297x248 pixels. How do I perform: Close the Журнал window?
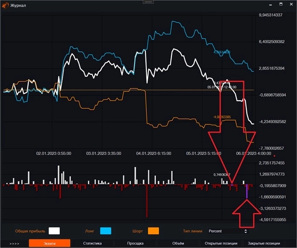coord(291,5)
